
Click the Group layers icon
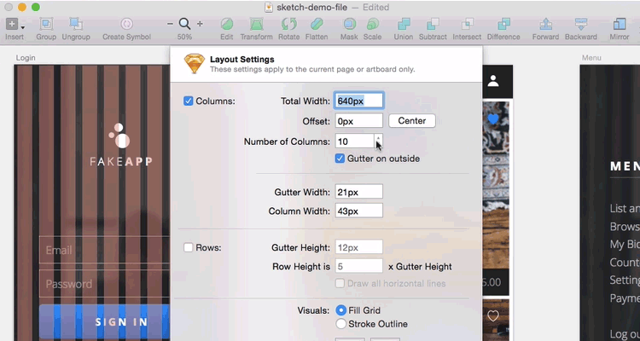point(46,24)
